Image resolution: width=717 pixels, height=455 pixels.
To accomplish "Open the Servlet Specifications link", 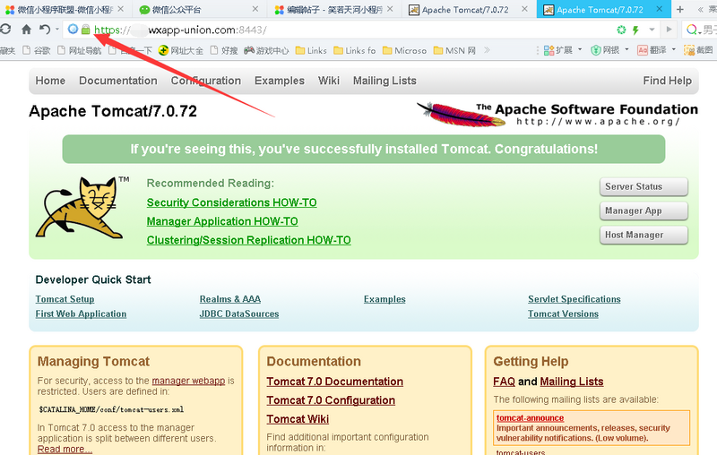I will [x=574, y=299].
